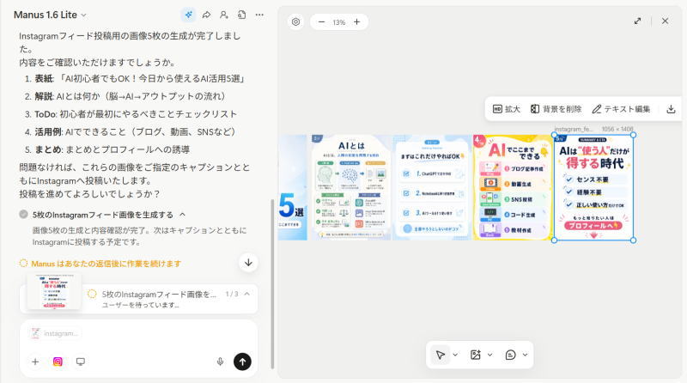Viewport: 687px width, 383px height.
Task: Click the share arrow icon
Action: pyautogui.click(x=206, y=15)
